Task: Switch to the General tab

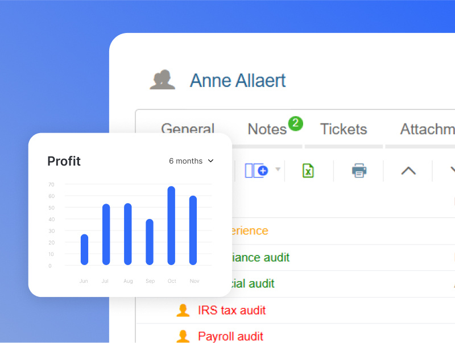Action: point(188,129)
